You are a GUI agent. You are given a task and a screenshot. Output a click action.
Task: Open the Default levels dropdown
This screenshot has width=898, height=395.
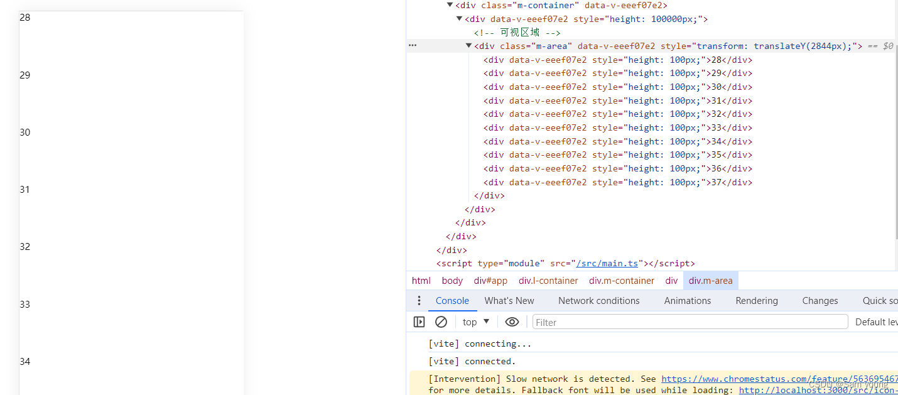pyautogui.click(x=876, y=322)
